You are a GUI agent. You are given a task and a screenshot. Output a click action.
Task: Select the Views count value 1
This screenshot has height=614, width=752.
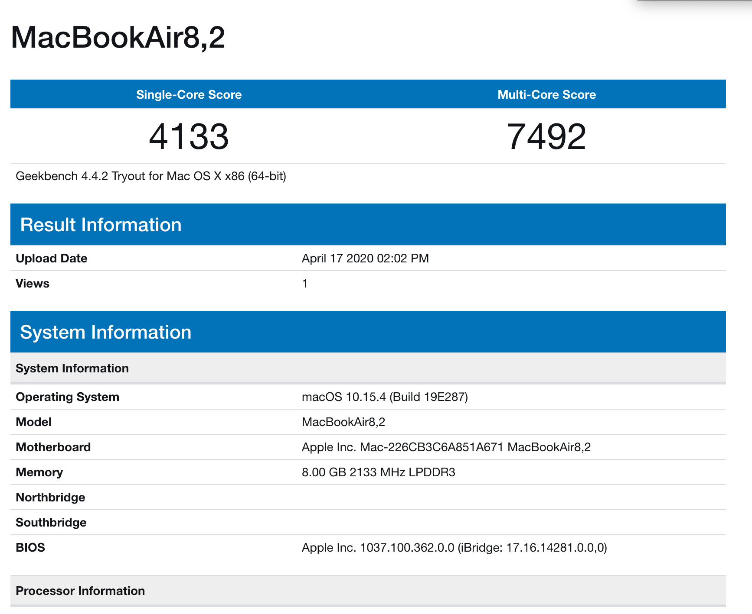tap(305, 284)
